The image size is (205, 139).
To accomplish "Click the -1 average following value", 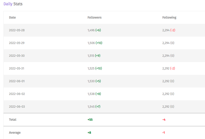I will 164,133.
